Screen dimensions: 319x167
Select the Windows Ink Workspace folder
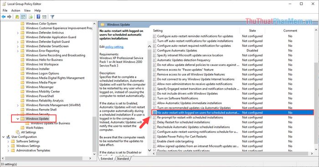click(42, 65)
